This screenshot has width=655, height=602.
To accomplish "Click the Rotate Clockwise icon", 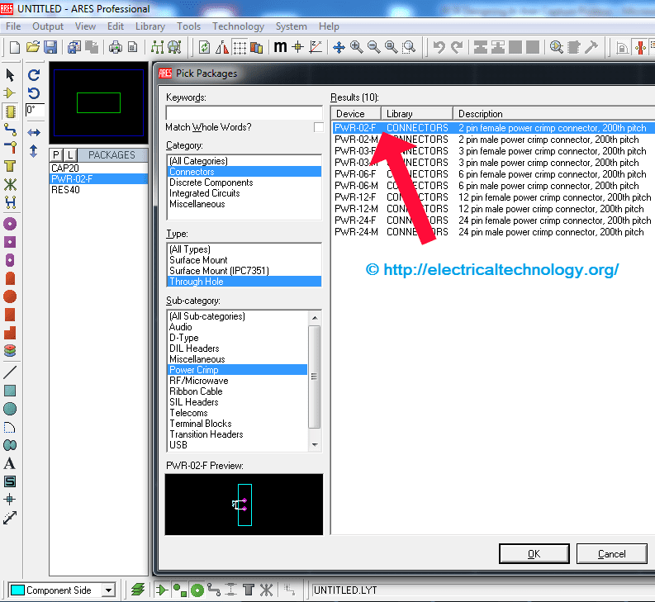I will pyautogui.click(x=34, y=75).
